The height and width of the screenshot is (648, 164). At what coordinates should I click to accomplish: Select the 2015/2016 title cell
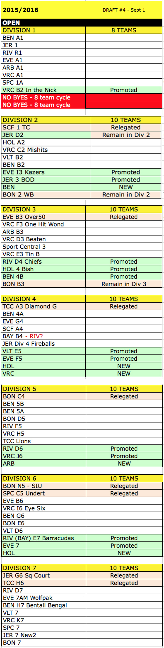(x=43, y=10)
